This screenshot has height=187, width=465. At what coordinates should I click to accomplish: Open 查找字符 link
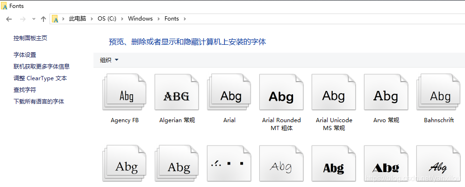[x=25, y=90]
